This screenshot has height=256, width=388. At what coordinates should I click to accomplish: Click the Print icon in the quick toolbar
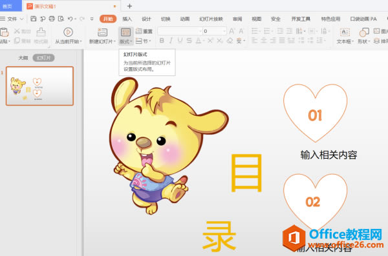point(52,19)
